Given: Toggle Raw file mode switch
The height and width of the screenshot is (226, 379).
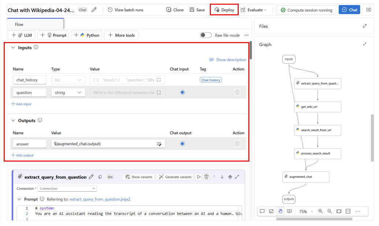Looking at the screenshot, I should pyautogui.click(x=206, y=35).
